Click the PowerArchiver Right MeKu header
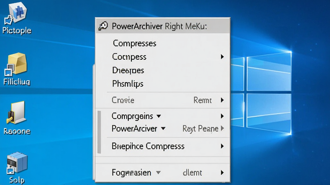 tap(159, 26)
